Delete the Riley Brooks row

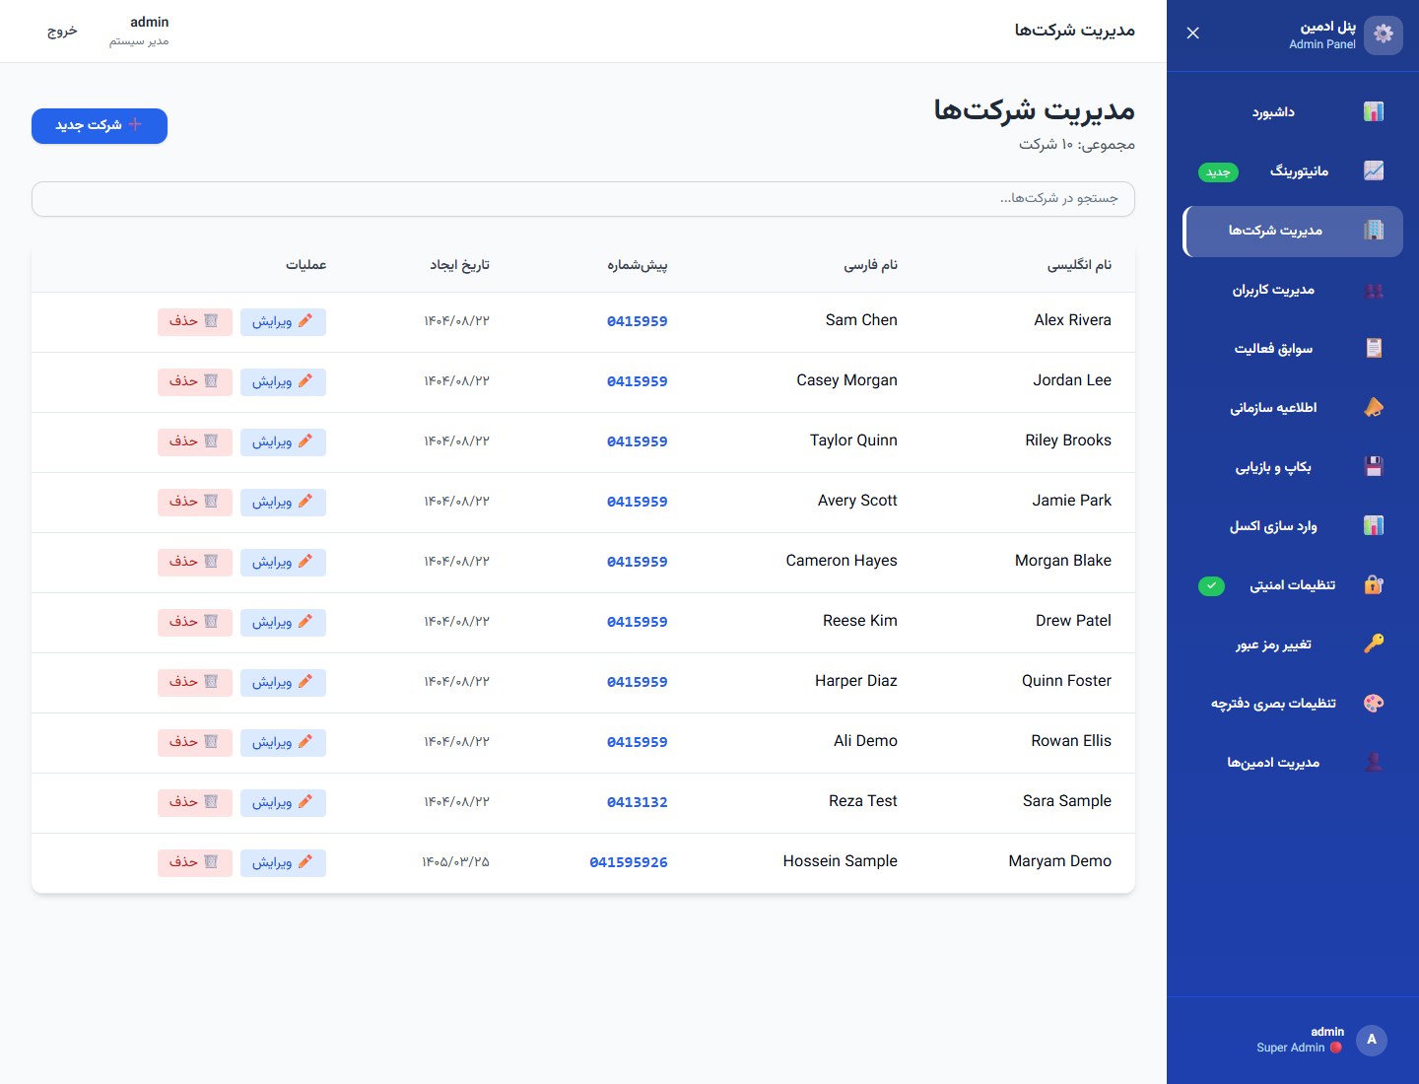195,441
